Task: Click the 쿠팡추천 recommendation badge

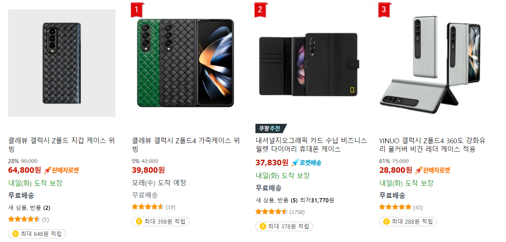Action: (270, 128)
